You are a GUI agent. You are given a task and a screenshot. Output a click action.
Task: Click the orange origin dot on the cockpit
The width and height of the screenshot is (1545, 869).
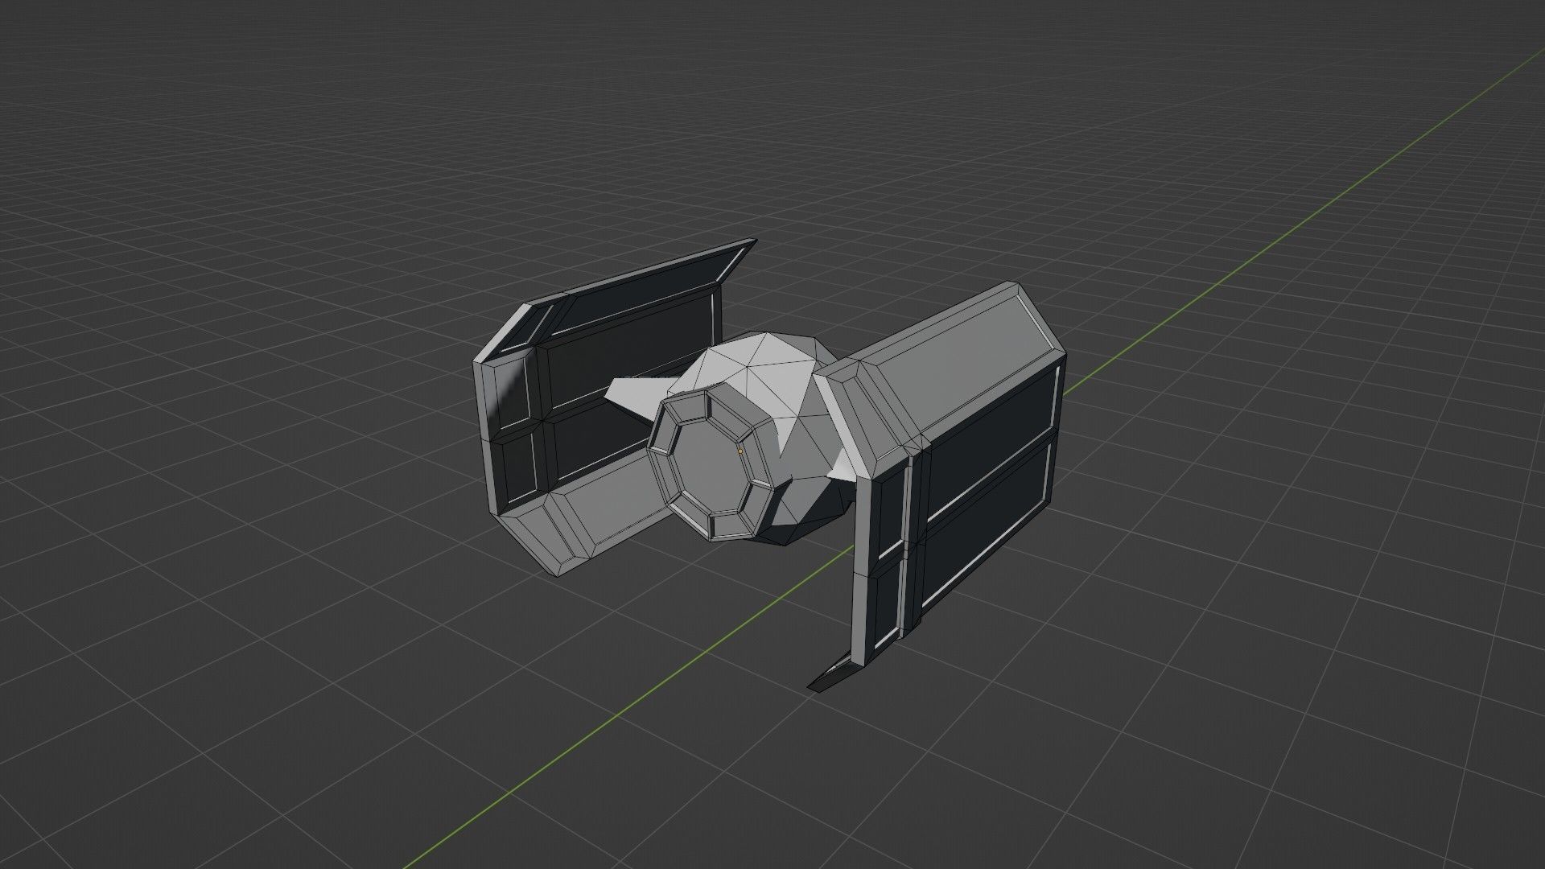click(740, 451)
